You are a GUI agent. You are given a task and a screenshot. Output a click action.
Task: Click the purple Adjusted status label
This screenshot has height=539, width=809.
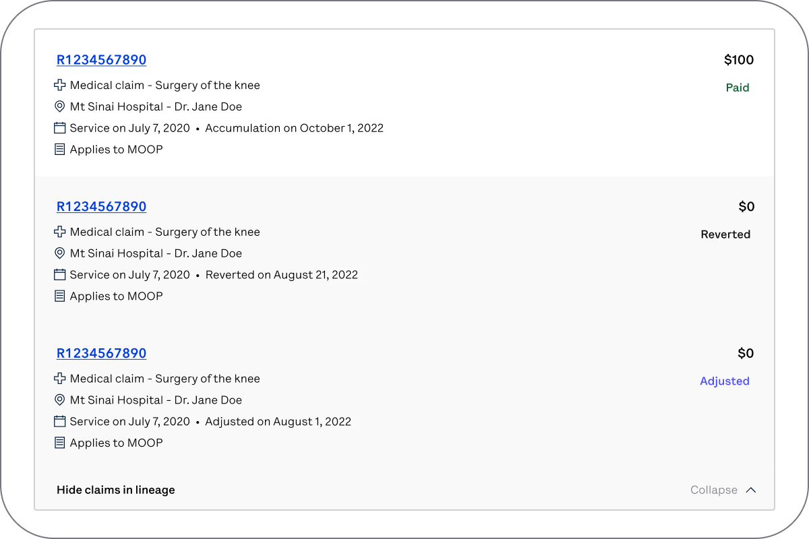coord(725,381)
